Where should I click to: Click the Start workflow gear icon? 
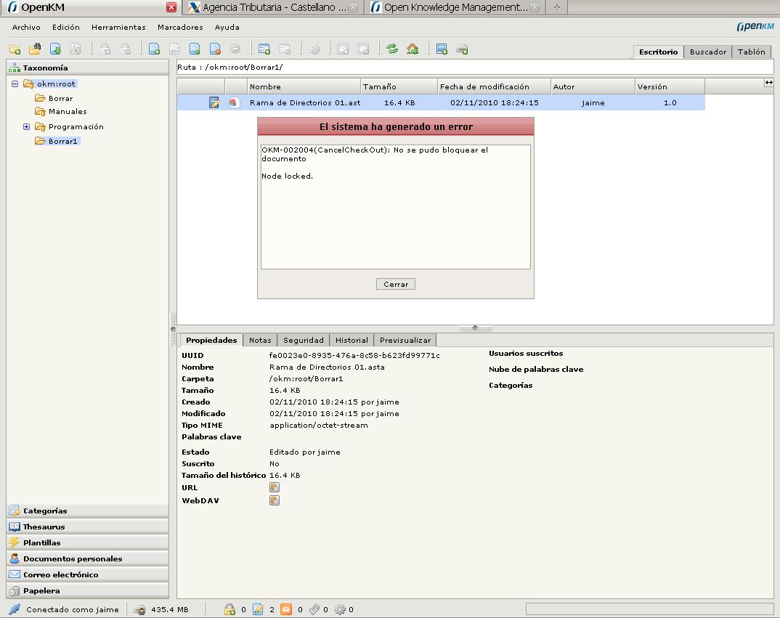click(x=314, y=49)
